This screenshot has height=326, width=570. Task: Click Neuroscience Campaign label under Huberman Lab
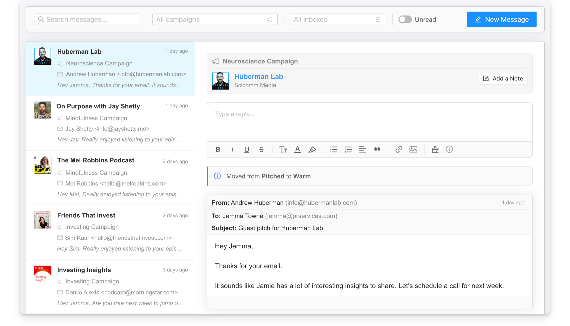pos(99,63)
